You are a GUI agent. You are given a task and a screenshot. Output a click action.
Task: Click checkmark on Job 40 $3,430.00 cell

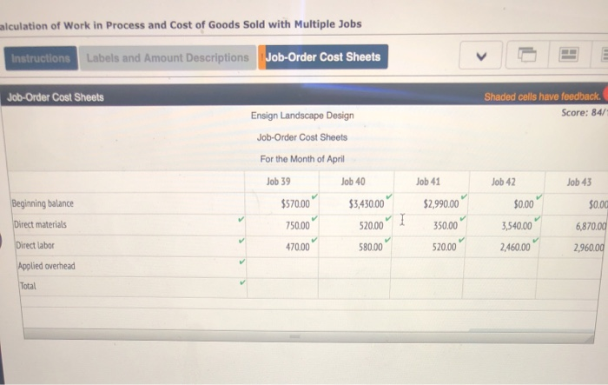click(x=389, y=196)
